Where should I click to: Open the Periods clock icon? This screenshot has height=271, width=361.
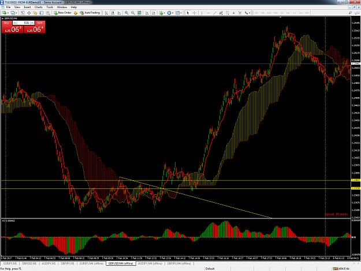click(169, 13)
